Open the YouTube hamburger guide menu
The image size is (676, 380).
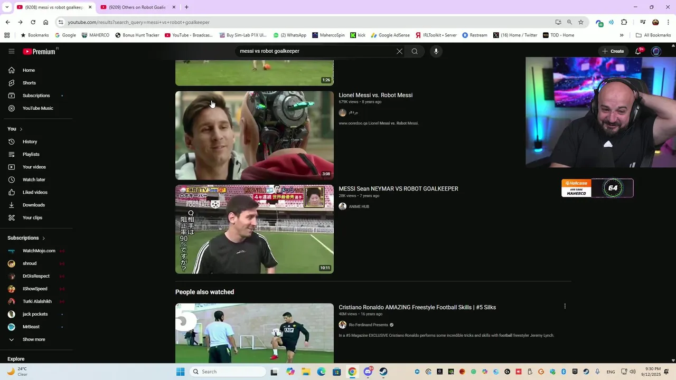pos(11,51)
